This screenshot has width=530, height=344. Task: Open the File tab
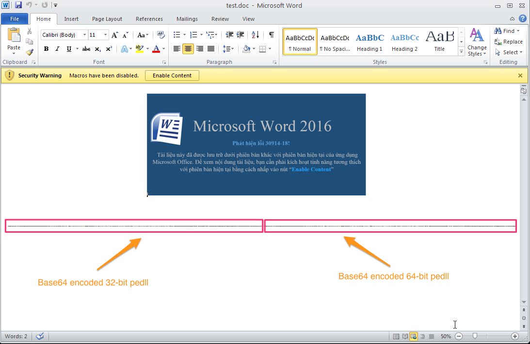click(x=15, y=19)
